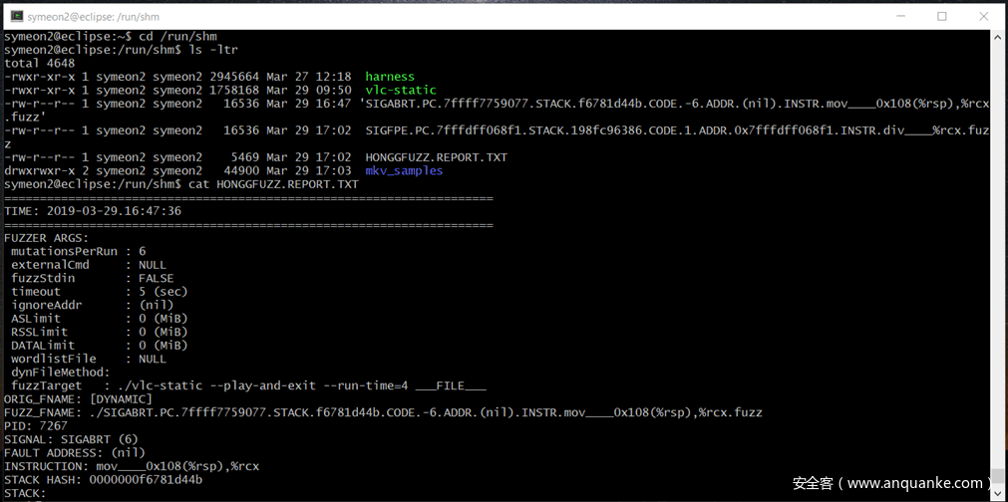Click the 'timeout : 5 (sec)' line
The height and width of the screenshot is (502, 1008).
tap(99, 292)
